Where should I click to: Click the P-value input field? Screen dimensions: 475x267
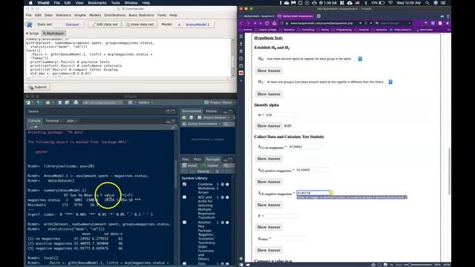point(289,239)
